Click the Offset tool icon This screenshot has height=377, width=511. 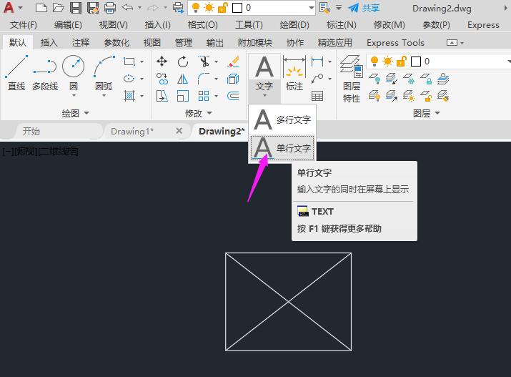(233, 96)
